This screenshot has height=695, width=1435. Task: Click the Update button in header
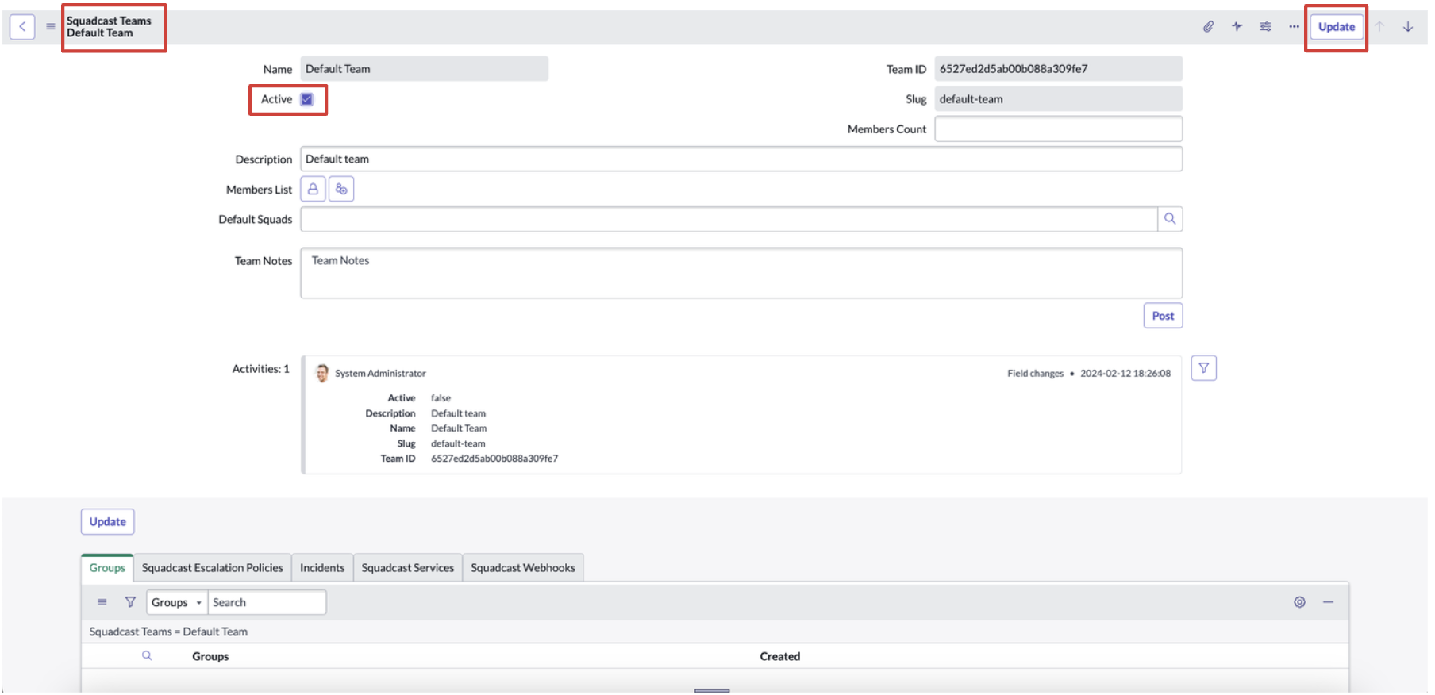click(1336, 27)
